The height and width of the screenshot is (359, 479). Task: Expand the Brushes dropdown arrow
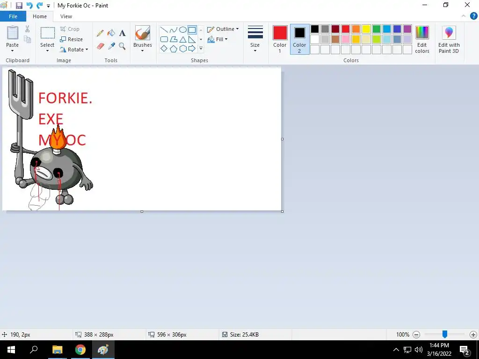pyautogui.click(x=142, y=50)
